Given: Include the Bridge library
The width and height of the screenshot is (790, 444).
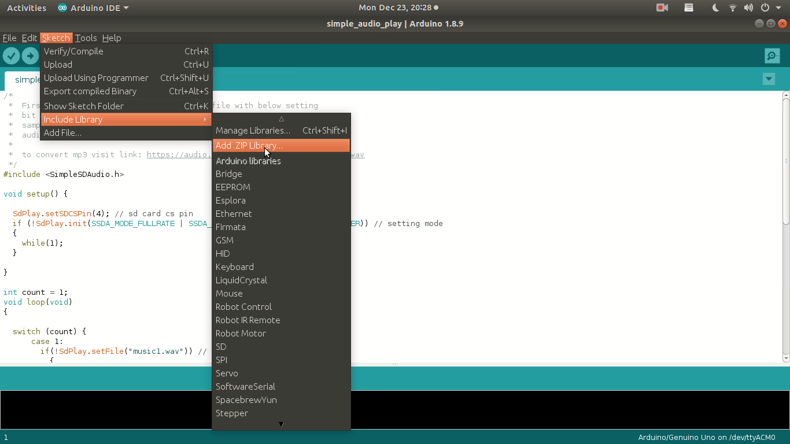Looking at the screenshot, I should (x=281, y=174).
